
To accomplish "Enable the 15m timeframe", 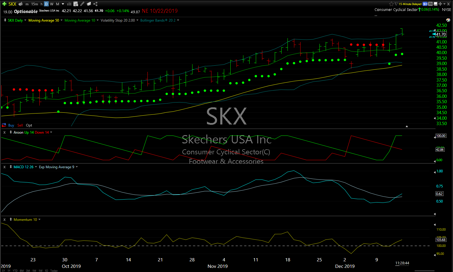I will tap(35, 4).
